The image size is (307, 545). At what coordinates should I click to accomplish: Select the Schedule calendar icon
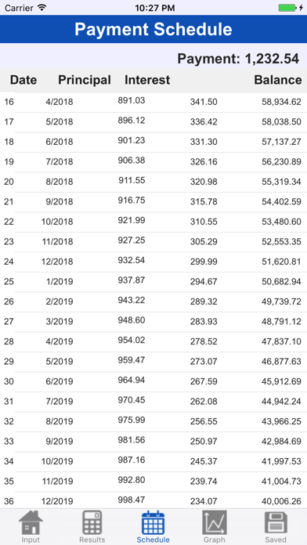tap(153, 522)
